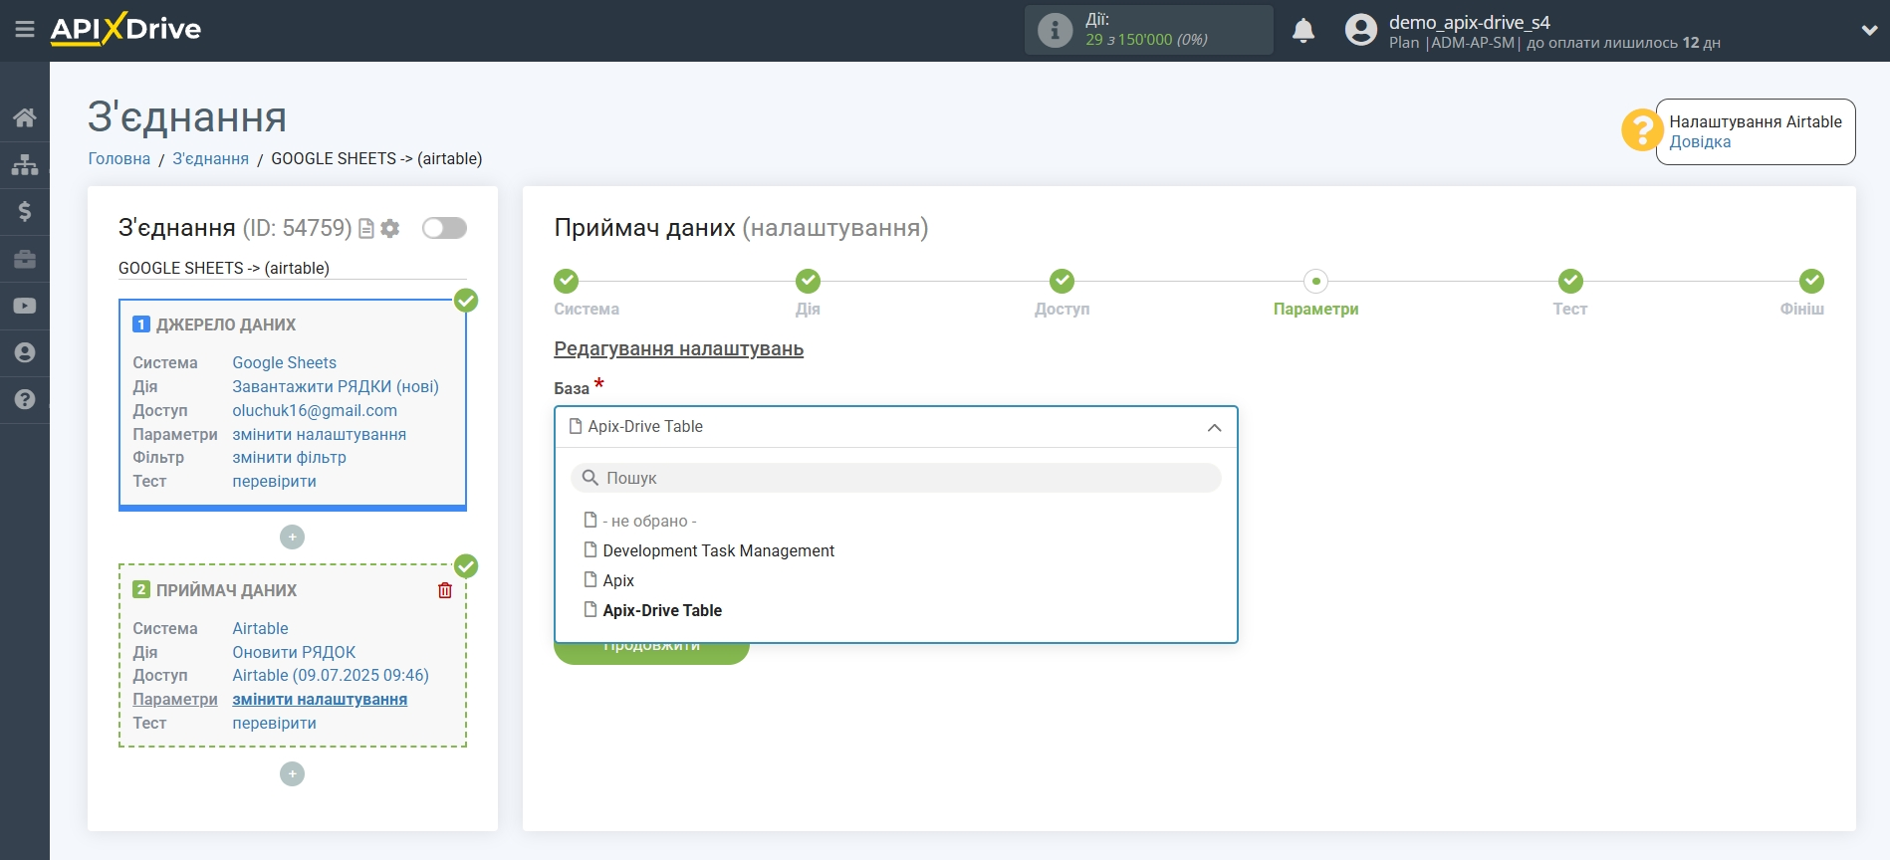
Task: Open the connections sitemap sidebar icon
Action: pyautogui.click(x=25, y=164)
